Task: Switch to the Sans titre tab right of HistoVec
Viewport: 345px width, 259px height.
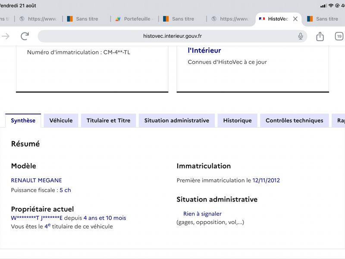Action: (x=324, y=19)
